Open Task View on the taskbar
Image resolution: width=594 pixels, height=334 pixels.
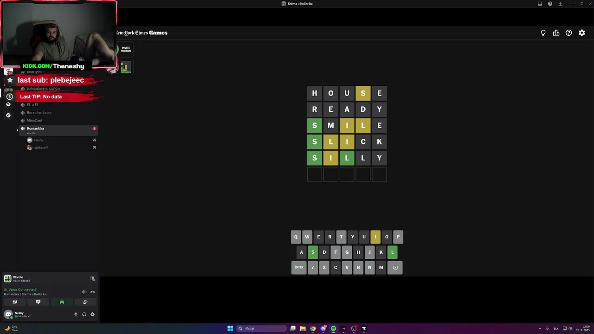[293, 328]
